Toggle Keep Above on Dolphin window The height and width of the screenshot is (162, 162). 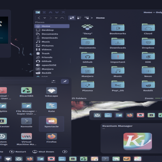coord(51,13)
